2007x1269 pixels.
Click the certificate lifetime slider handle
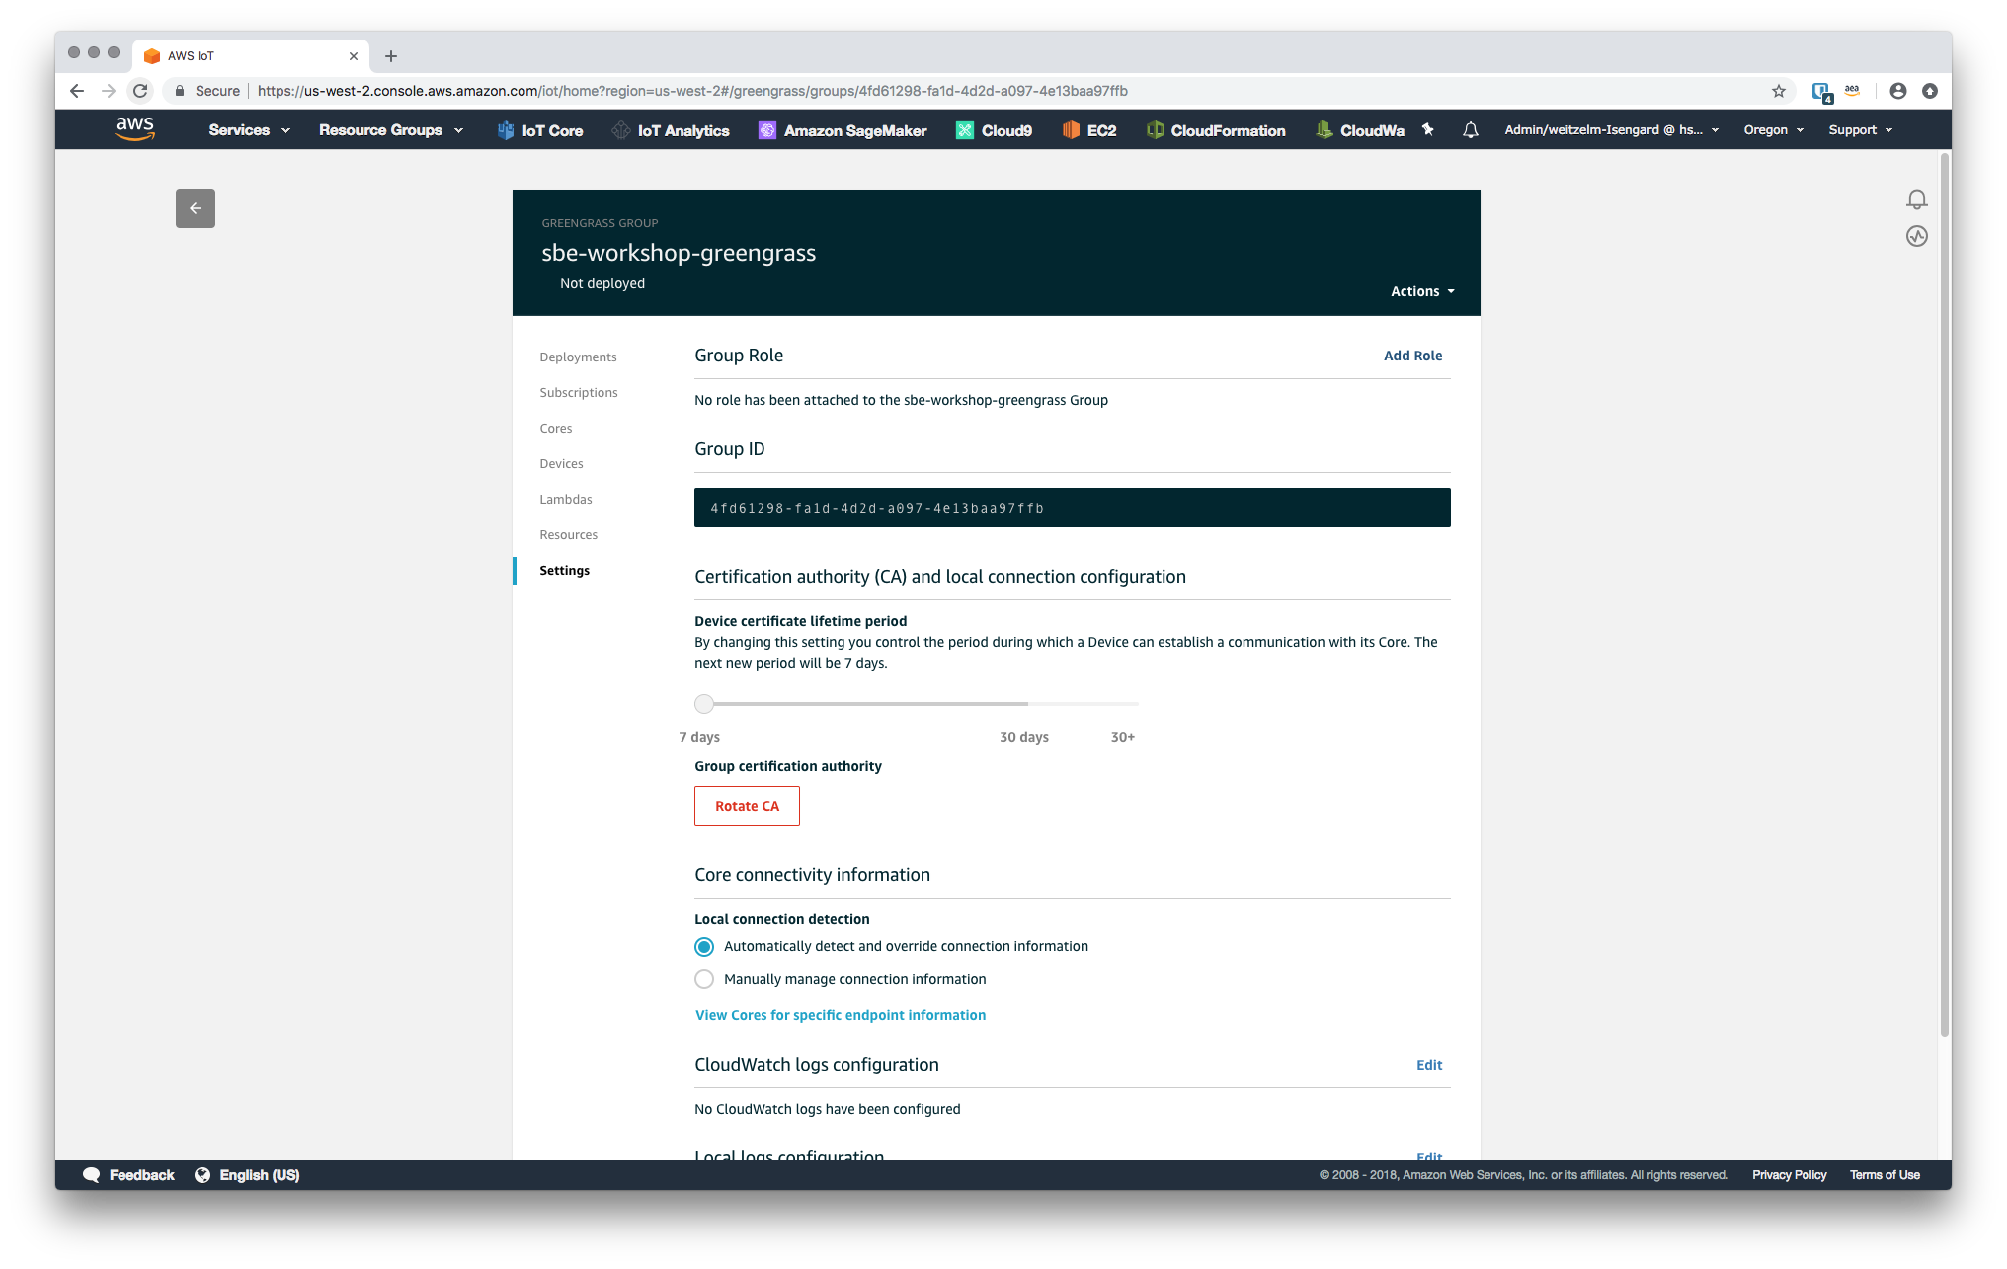pos(704,704)
